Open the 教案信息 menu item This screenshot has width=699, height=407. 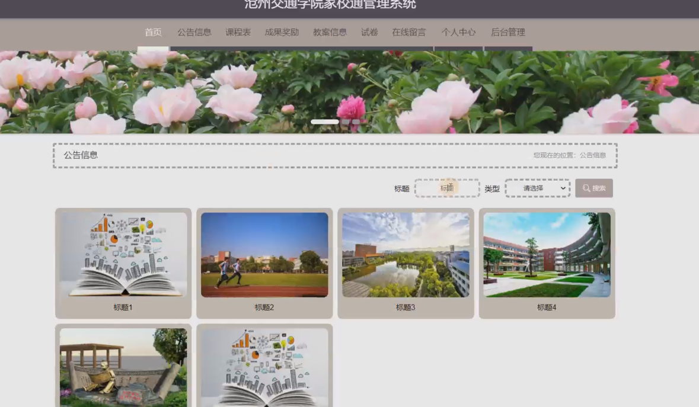330,33
